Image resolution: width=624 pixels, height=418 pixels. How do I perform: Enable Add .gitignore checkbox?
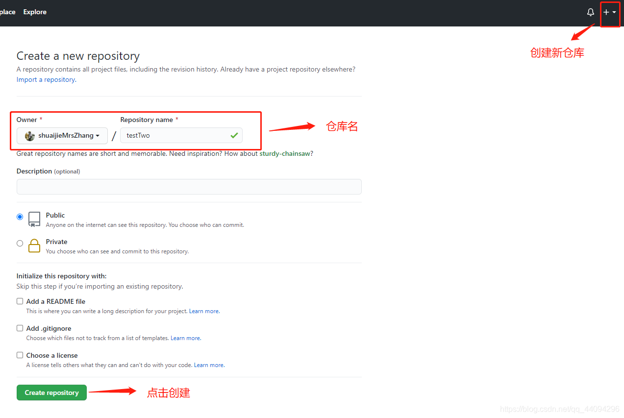tap(20, 328)
